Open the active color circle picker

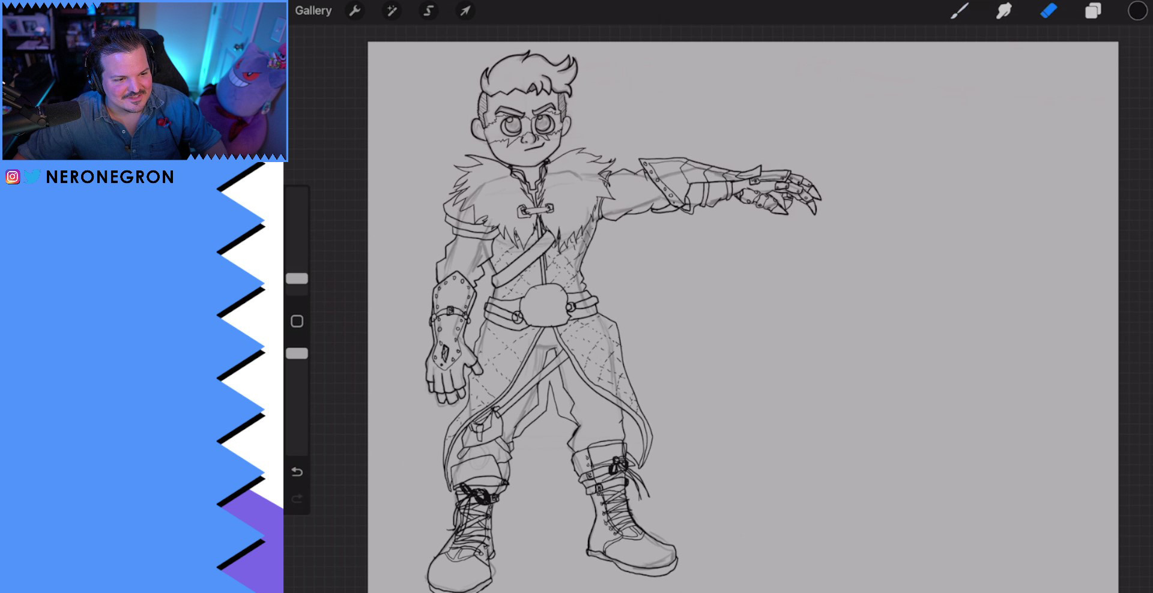[x=1137, y=11]
